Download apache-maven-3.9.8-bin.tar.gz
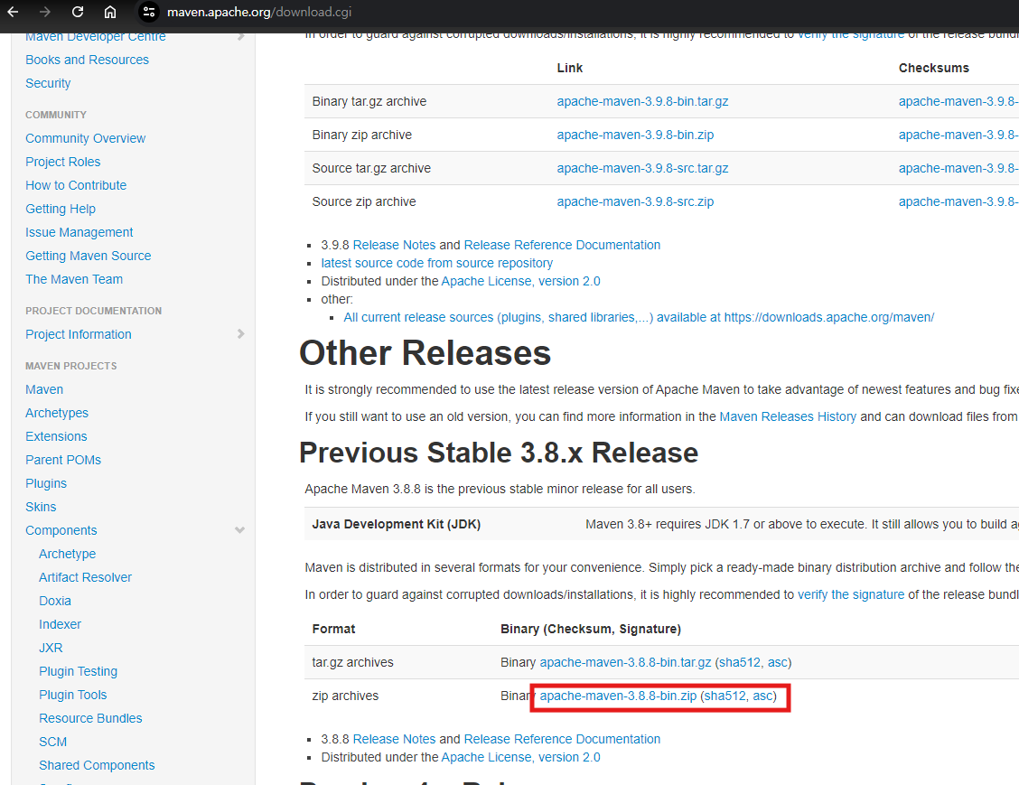 click(642, 101)
